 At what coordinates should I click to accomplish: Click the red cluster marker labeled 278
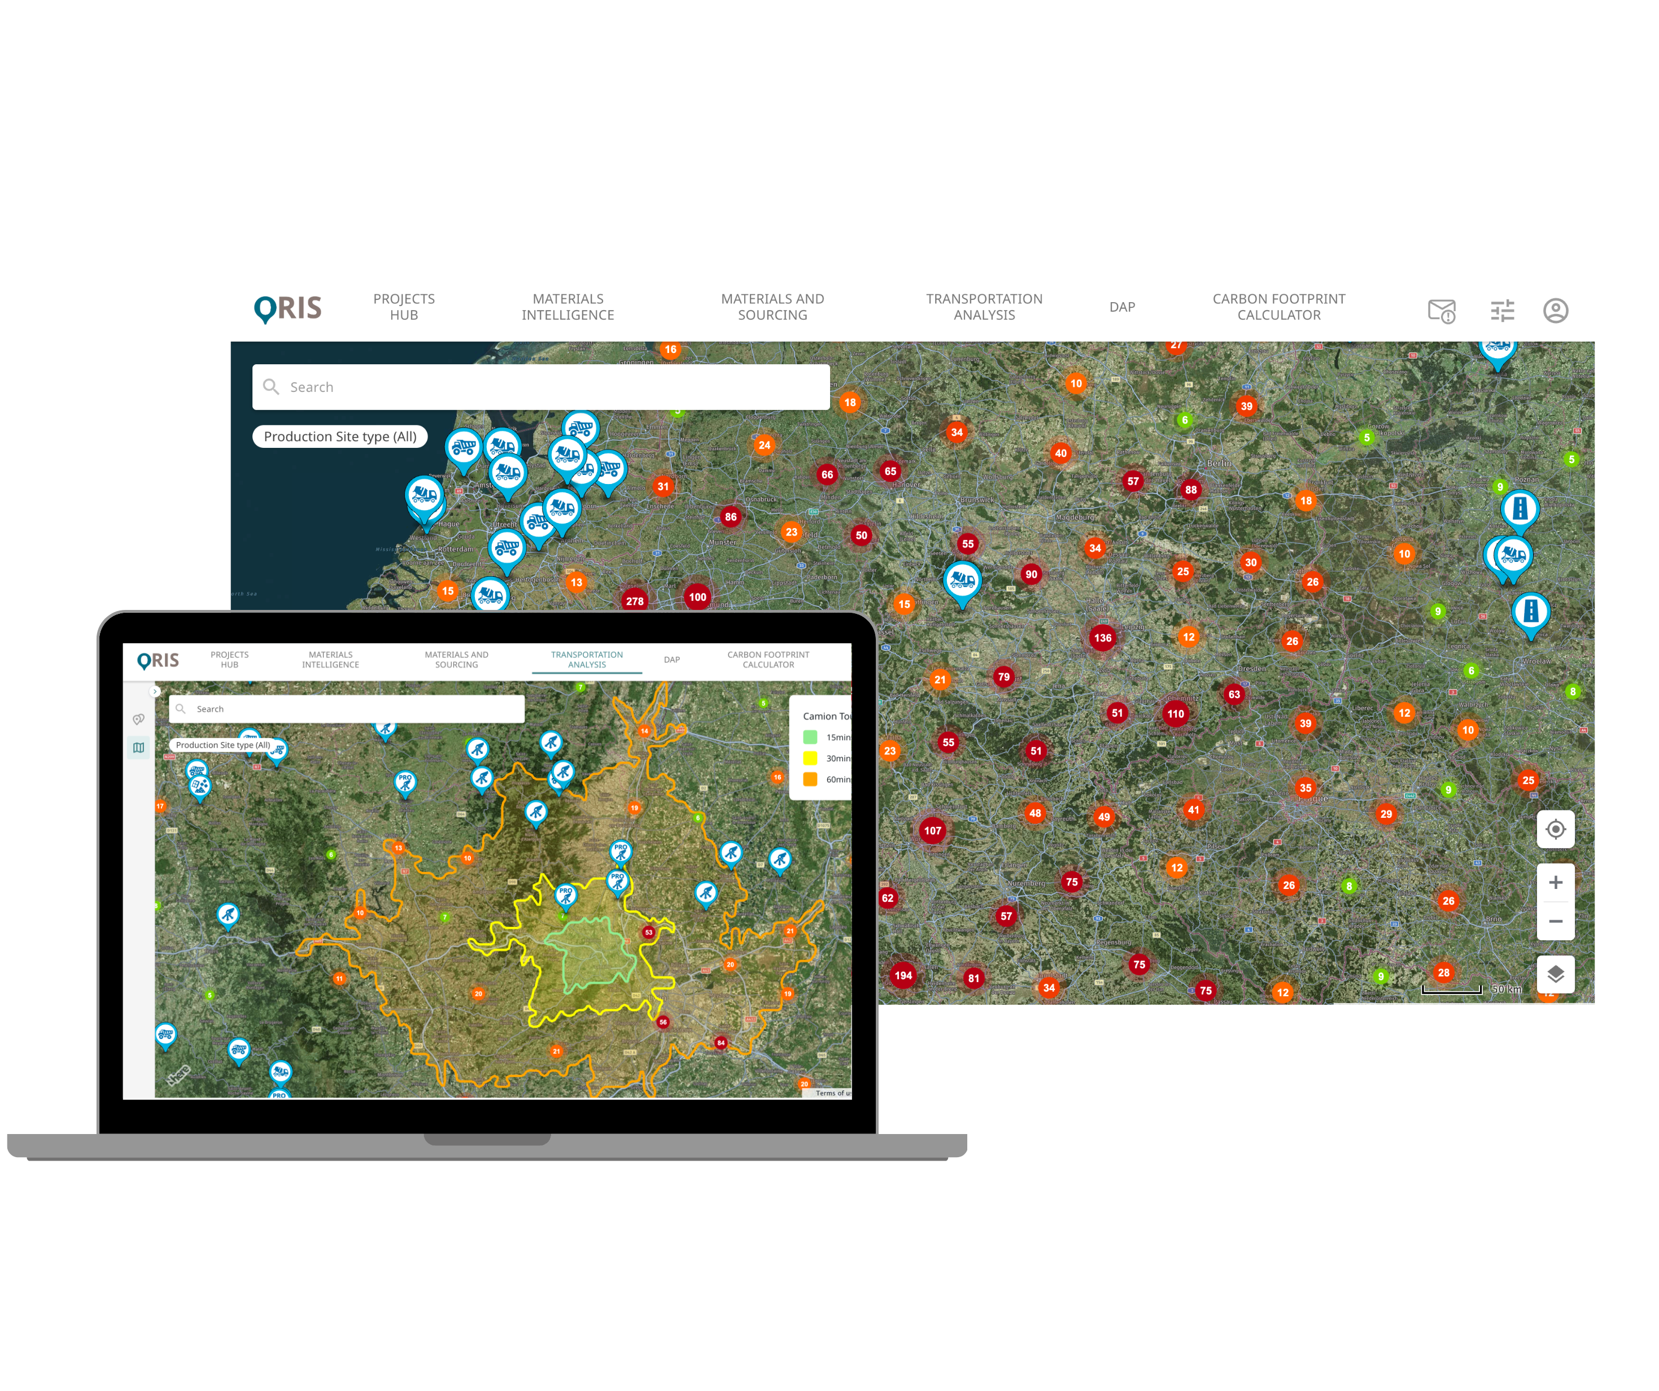point(634,601)
